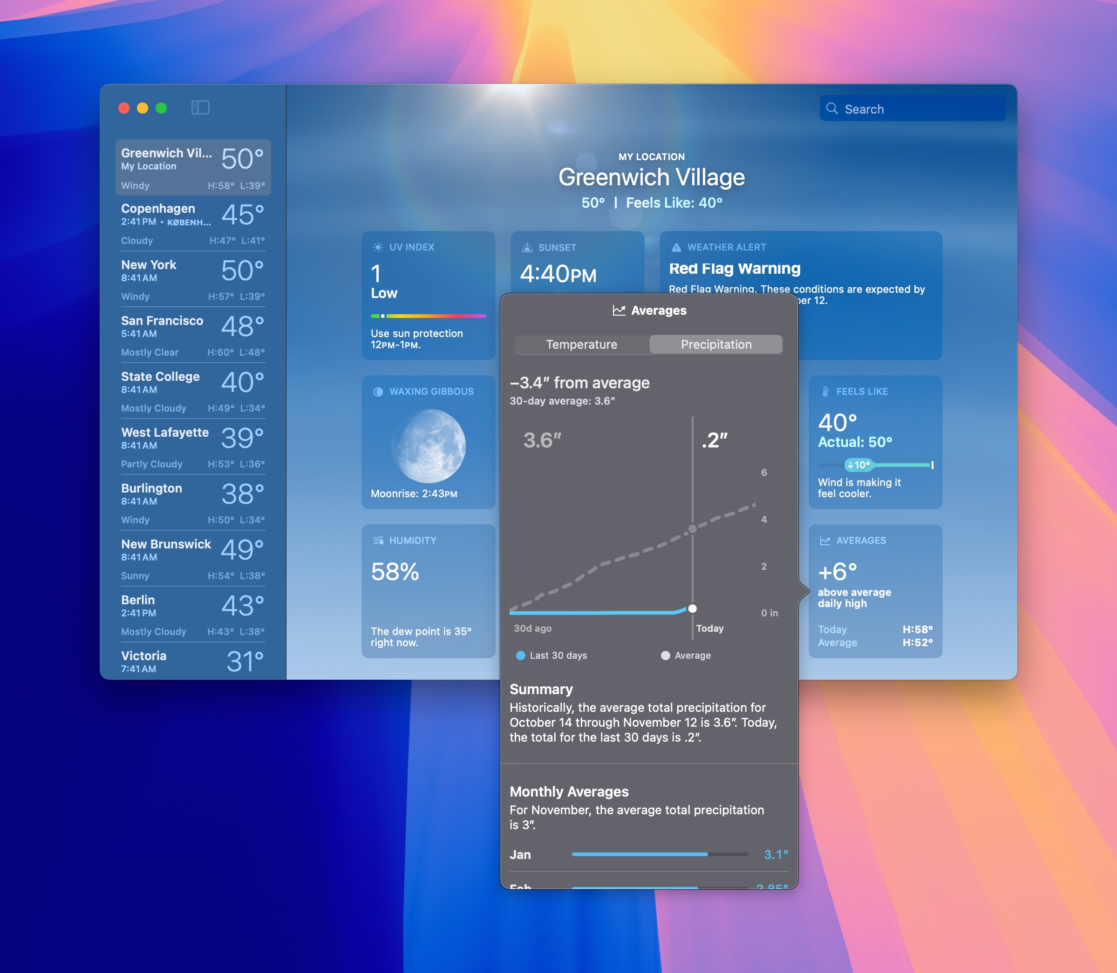The height and width of the screenshot is (973, 1117).
Task: Switch to the Temperature tab
Action: coord(581,344)
